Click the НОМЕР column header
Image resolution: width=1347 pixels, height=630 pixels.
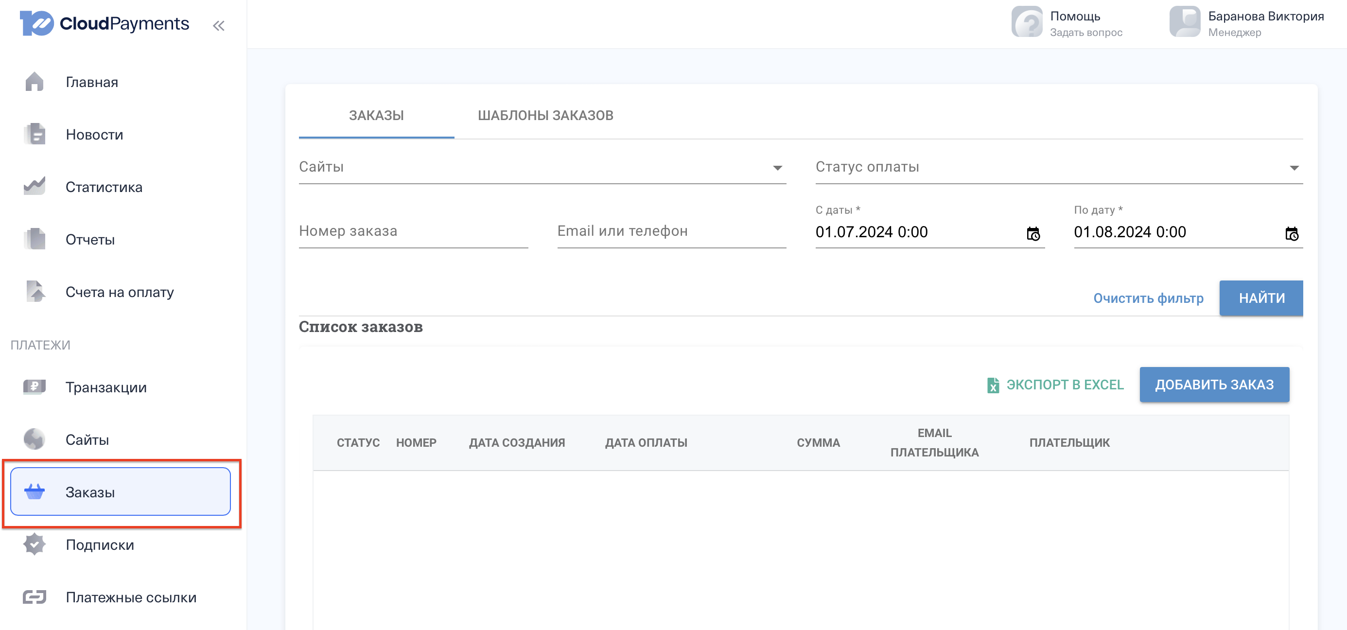click(x=416, y=443)
